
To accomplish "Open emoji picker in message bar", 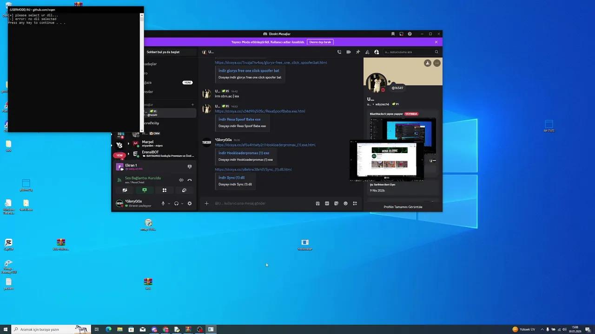I will [345, 203].
